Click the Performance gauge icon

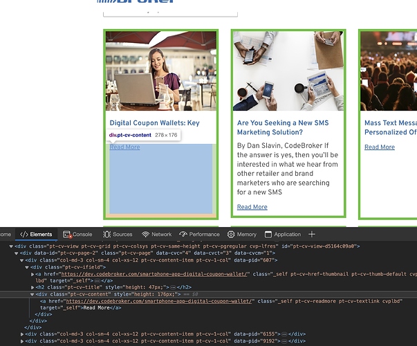coord(183,235)
